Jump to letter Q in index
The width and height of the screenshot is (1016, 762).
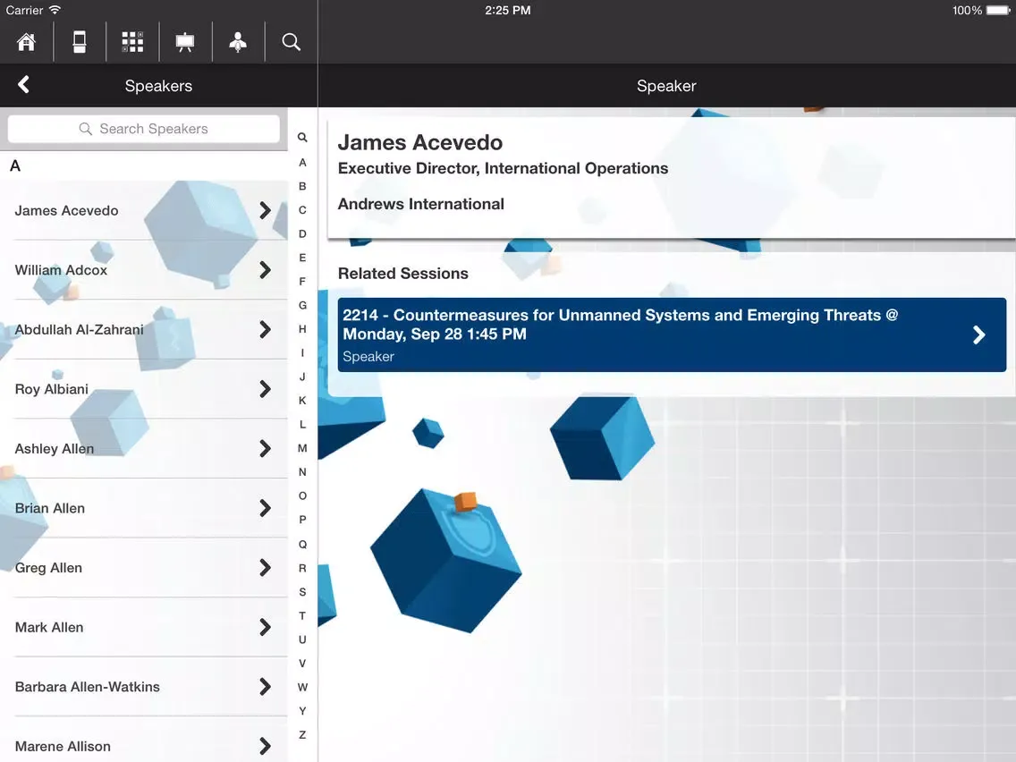(x=302, y=545)
